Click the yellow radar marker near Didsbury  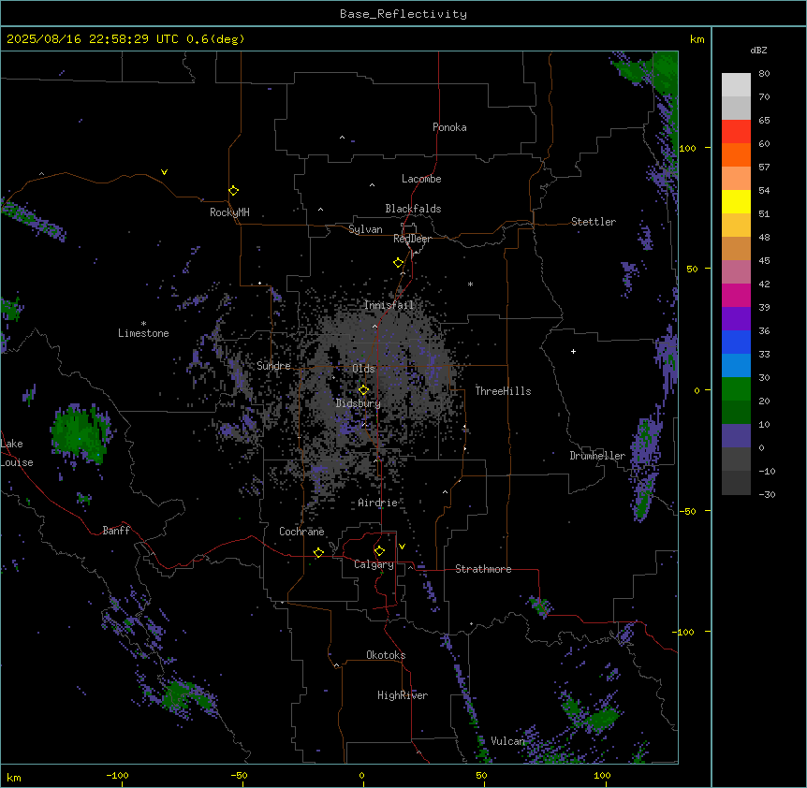[363, 389]
